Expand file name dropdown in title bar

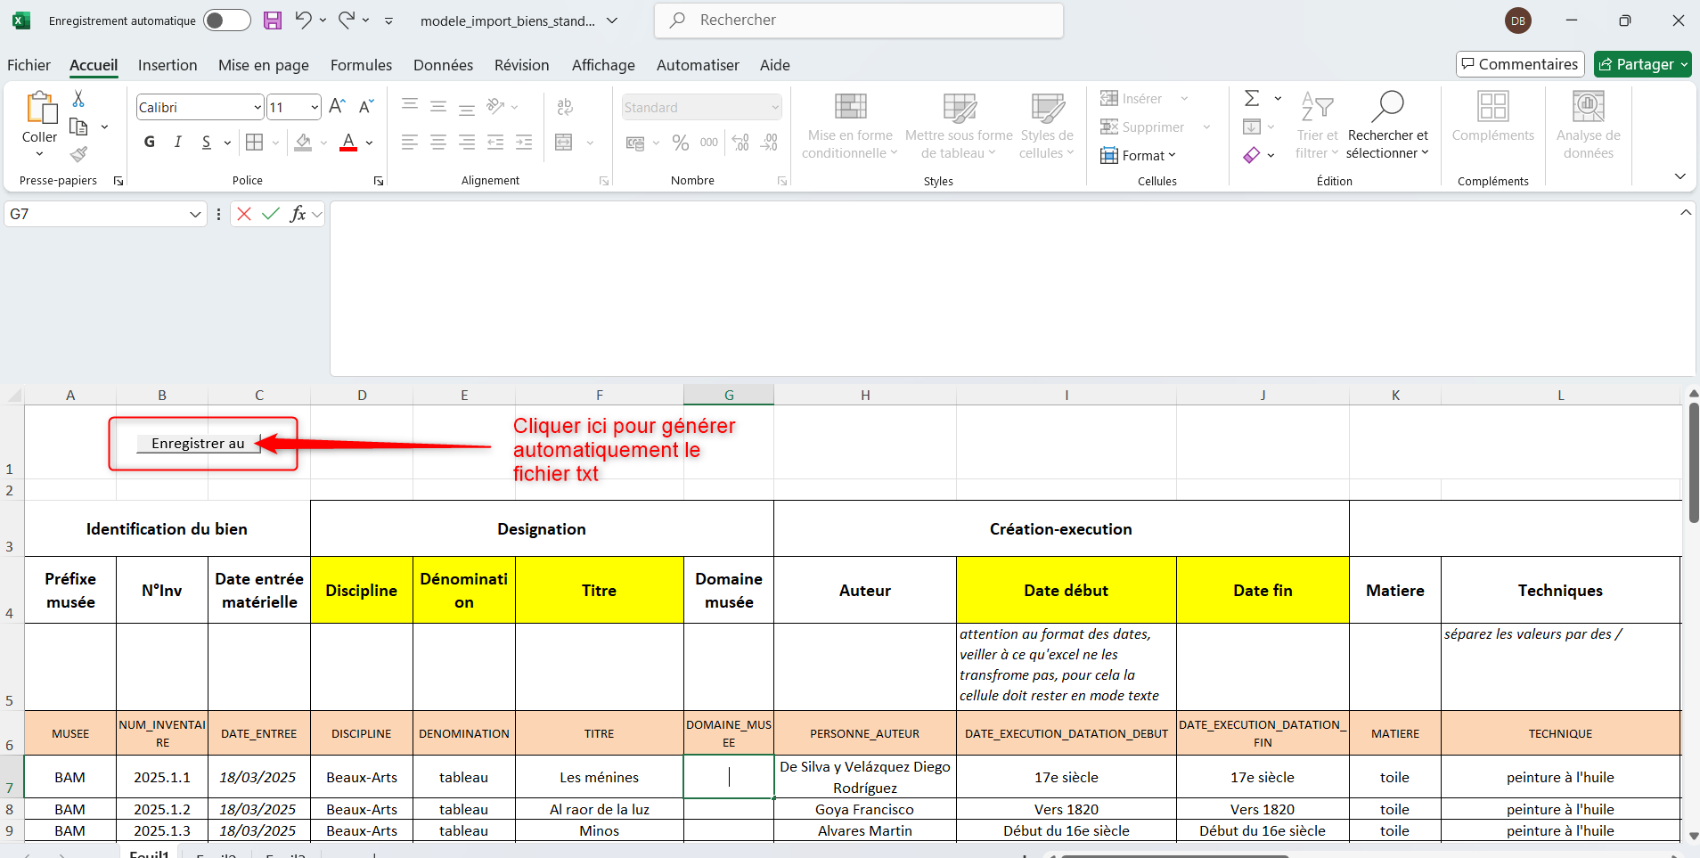point(612,20)
